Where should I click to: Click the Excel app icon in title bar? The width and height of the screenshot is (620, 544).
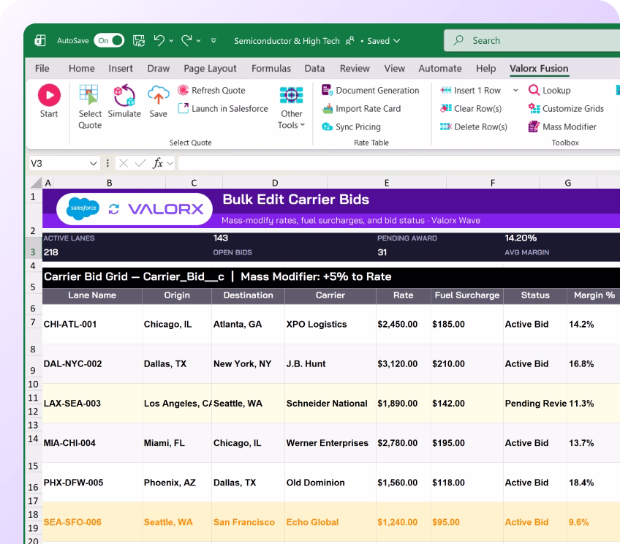pos(40,40)
